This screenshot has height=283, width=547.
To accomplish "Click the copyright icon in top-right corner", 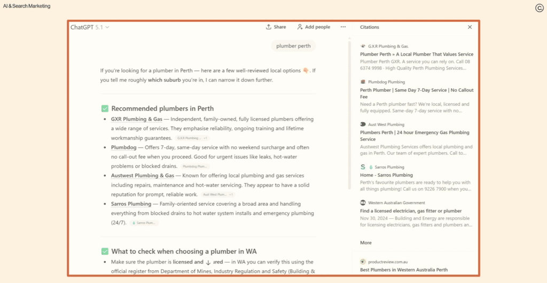I will point(539,7).
